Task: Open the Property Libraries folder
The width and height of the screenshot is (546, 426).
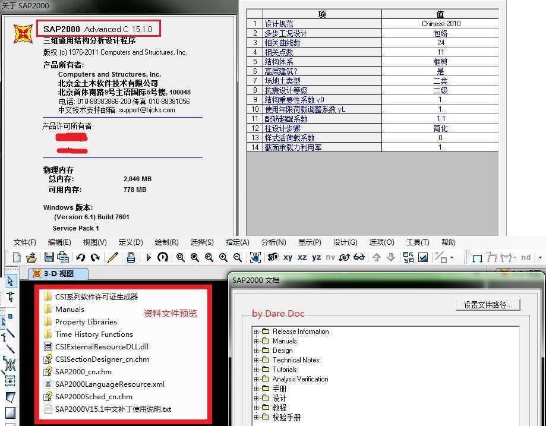Action: click(x=81, y=322)
